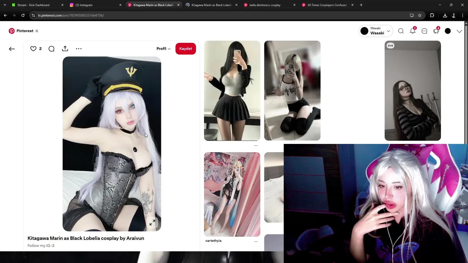This screenshot has width=468, height=263.
Task: Open the pin's comment bubble icon
Action: tap(52, 49)
